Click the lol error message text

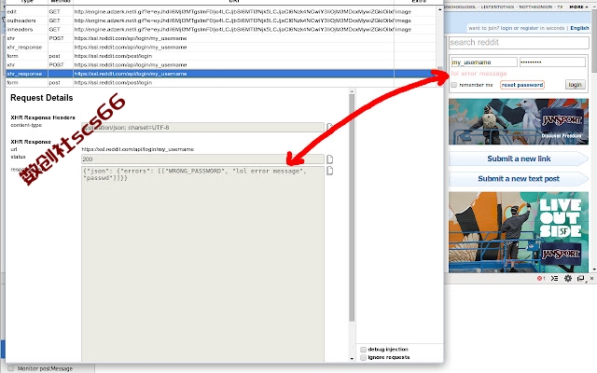pos(479,74)
